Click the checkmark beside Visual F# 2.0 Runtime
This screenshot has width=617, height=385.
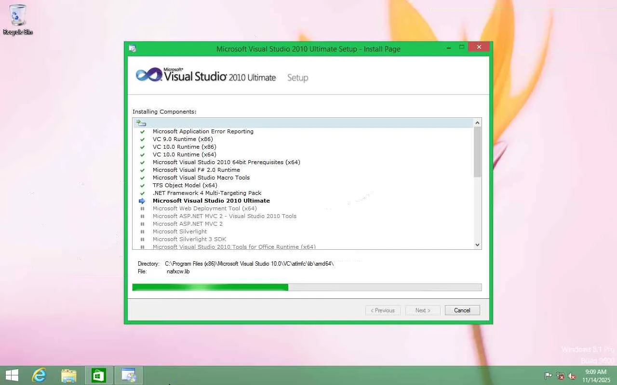point(142,170)
